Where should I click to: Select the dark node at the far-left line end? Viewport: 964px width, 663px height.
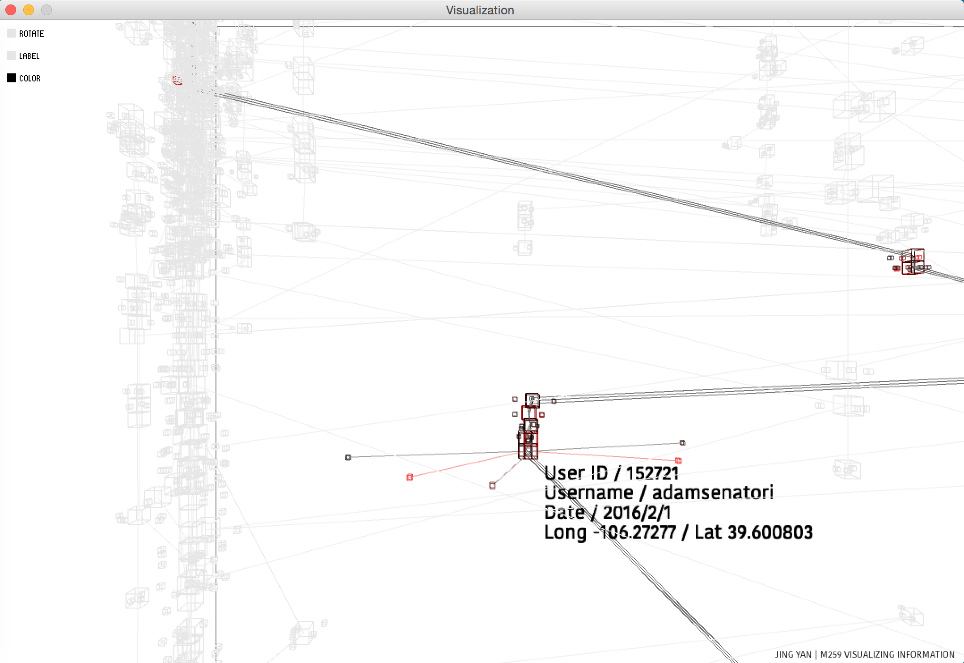[348, 457]
